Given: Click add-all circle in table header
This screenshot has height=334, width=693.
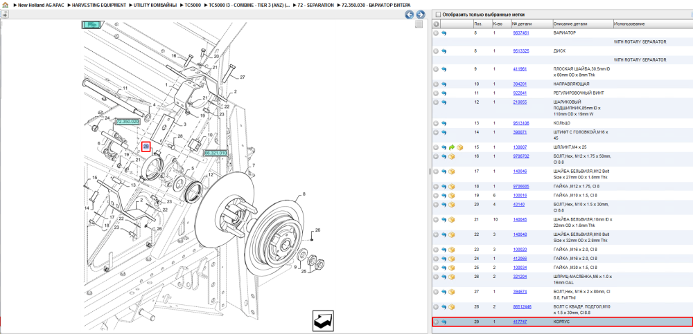Looking at the screenshot, I should [x=436, y=24].
